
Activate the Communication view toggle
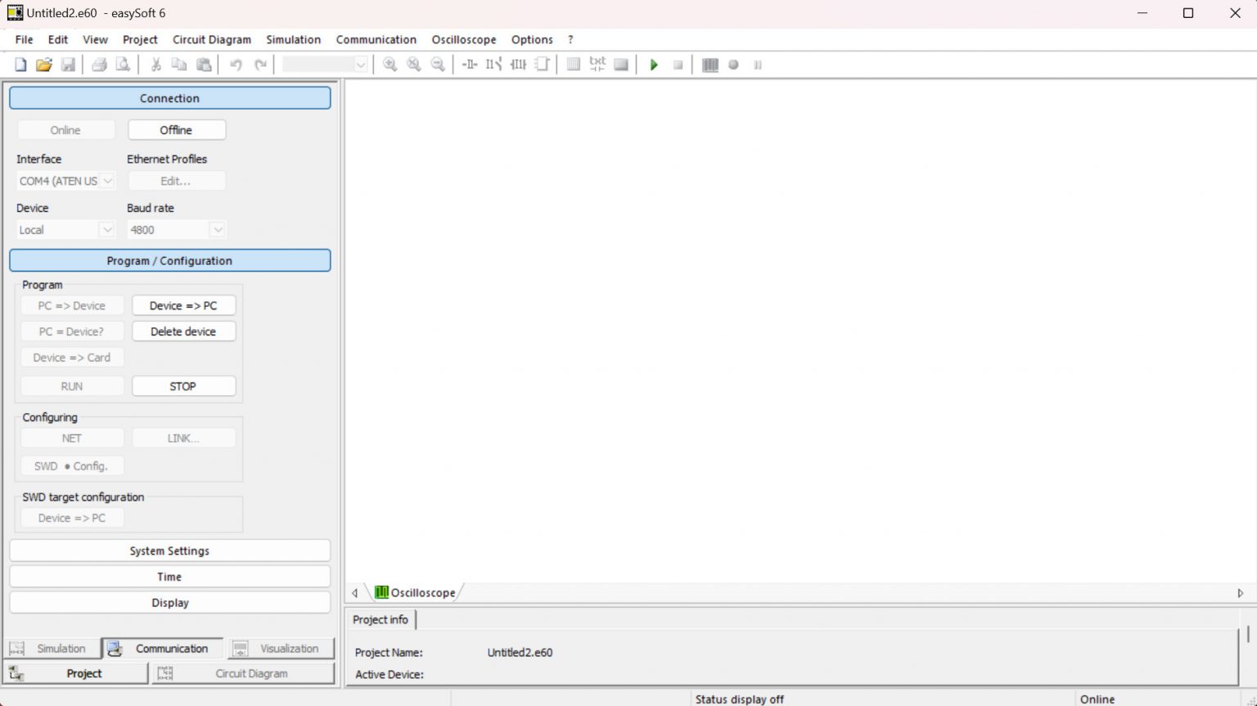tap(161, 648)
